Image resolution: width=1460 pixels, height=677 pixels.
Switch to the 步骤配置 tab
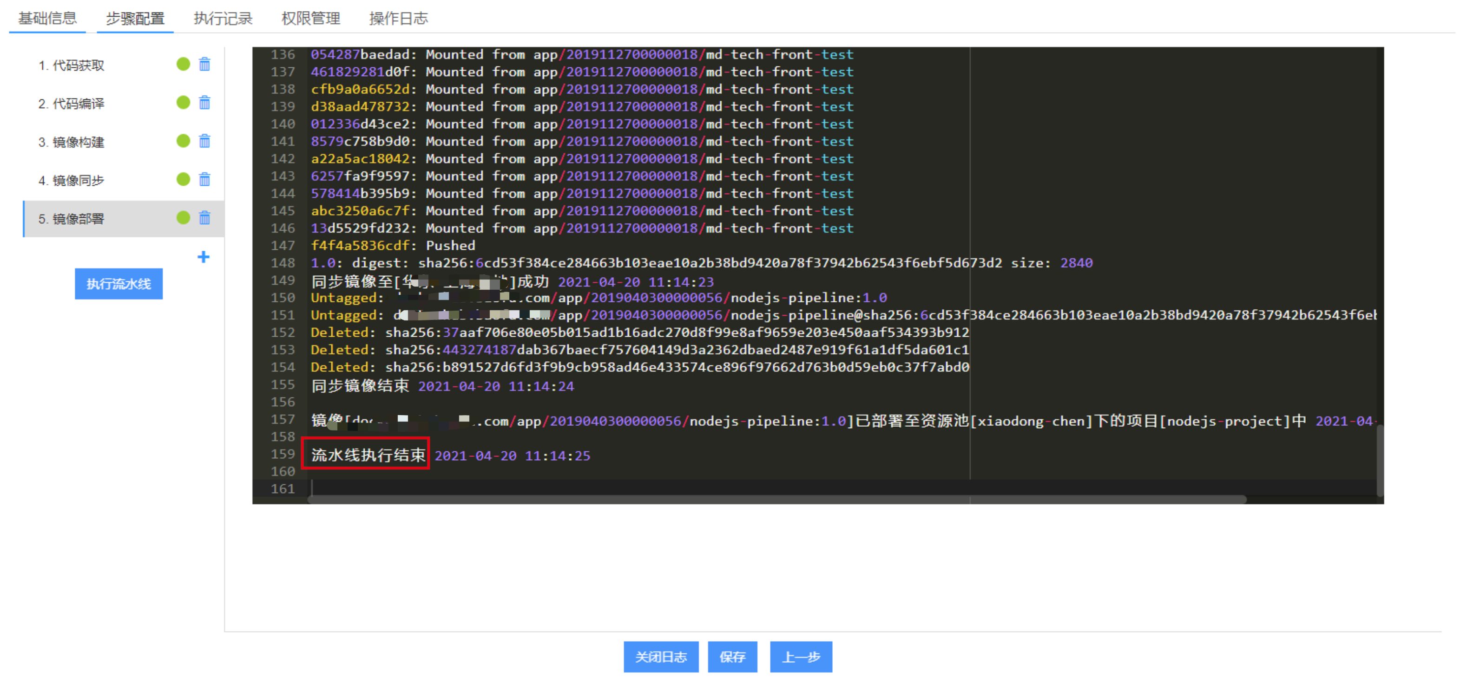click(x=135, y=18)
